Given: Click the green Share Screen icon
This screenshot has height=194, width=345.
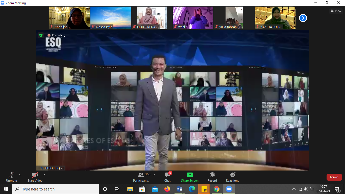Looking at the screenshot, I should 190,175.
